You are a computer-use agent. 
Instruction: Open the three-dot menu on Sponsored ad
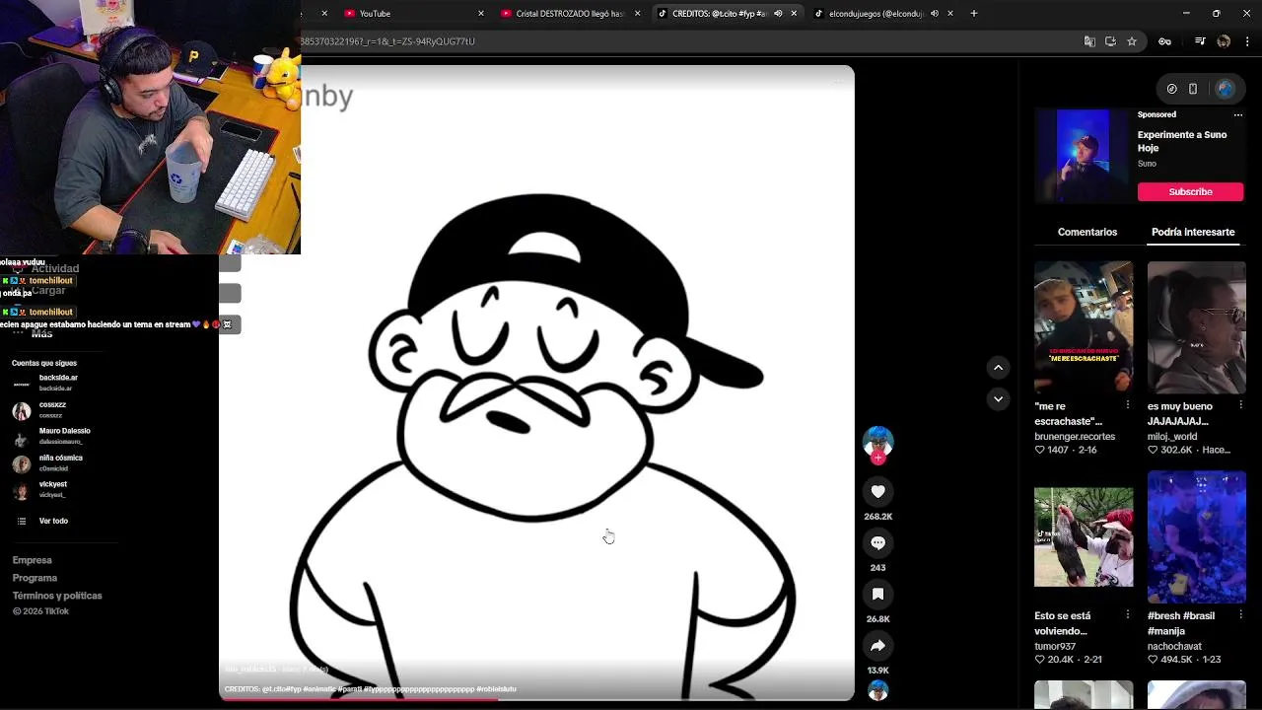[1238, 114]
